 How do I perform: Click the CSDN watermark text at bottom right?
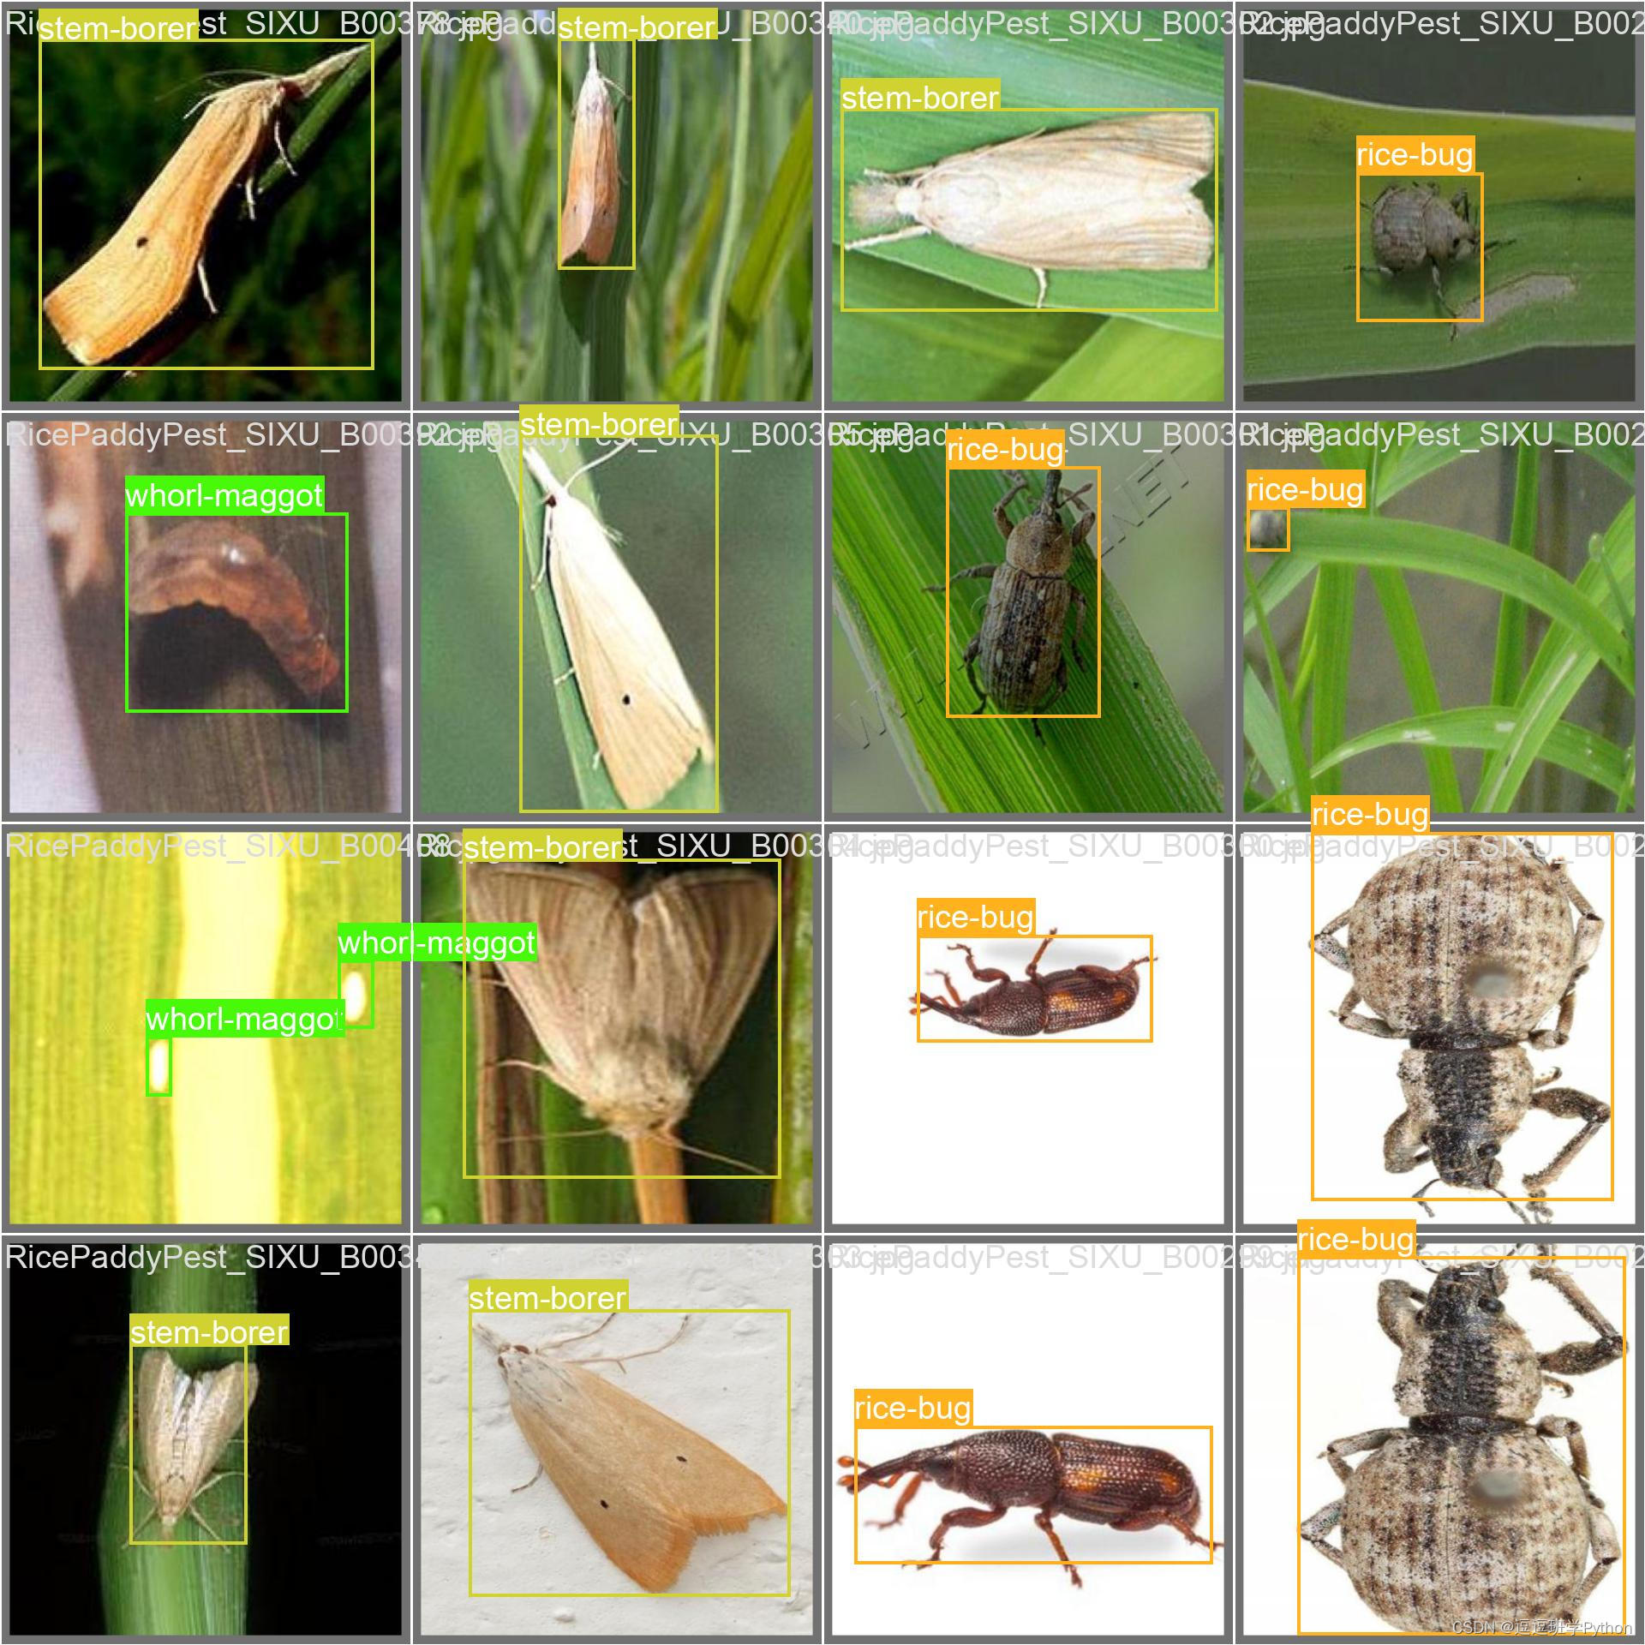pos(1542,1627)
